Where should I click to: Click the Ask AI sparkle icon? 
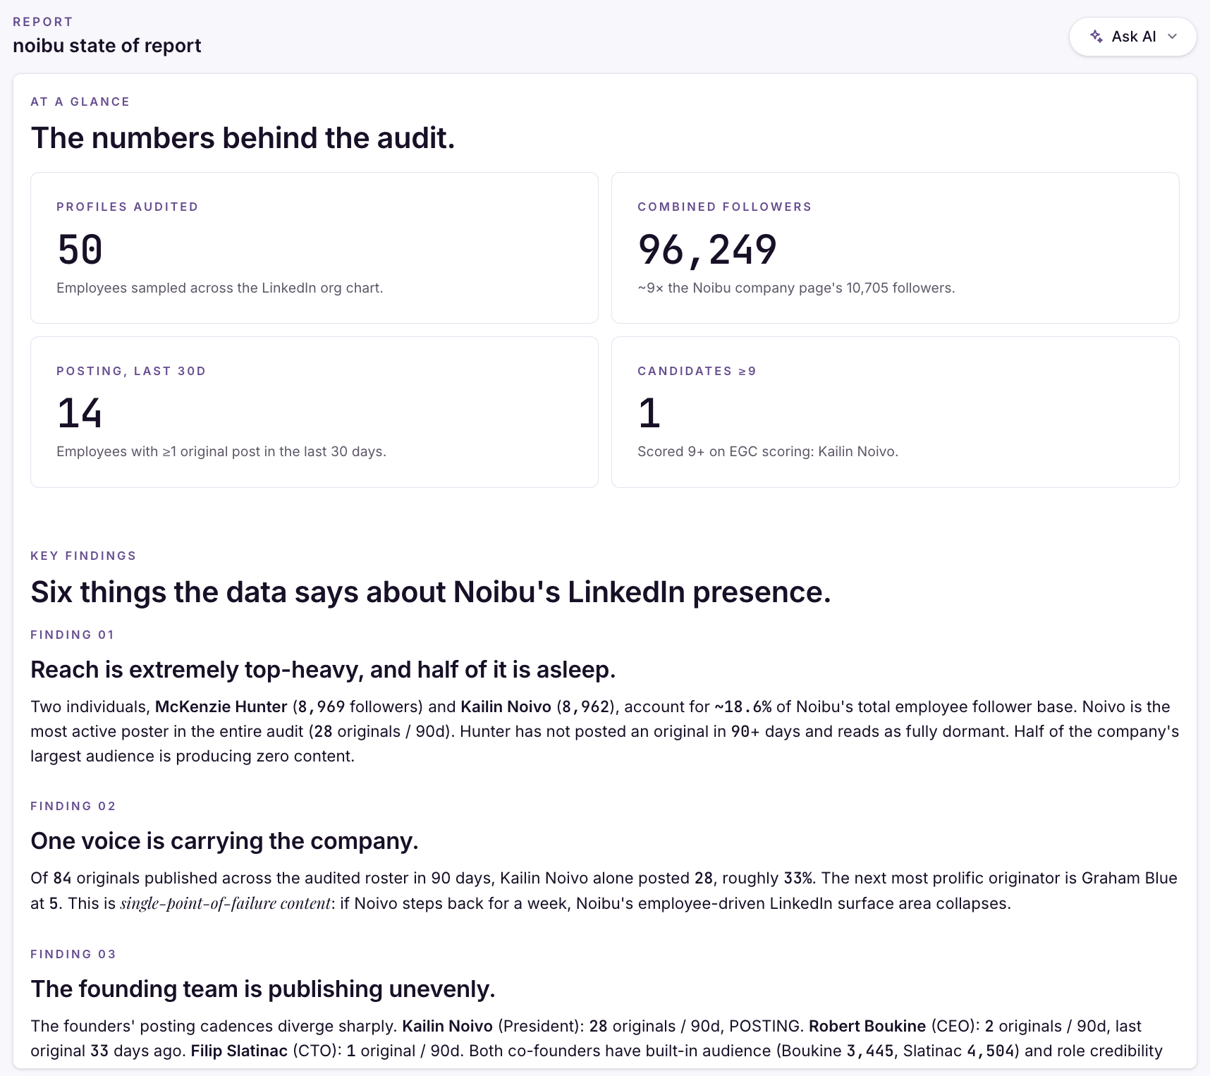[x=1096, y=36]
